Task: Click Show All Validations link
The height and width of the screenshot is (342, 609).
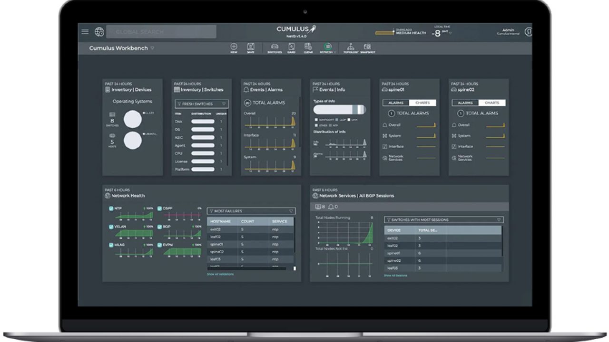Action: click(x=220, y=274)
